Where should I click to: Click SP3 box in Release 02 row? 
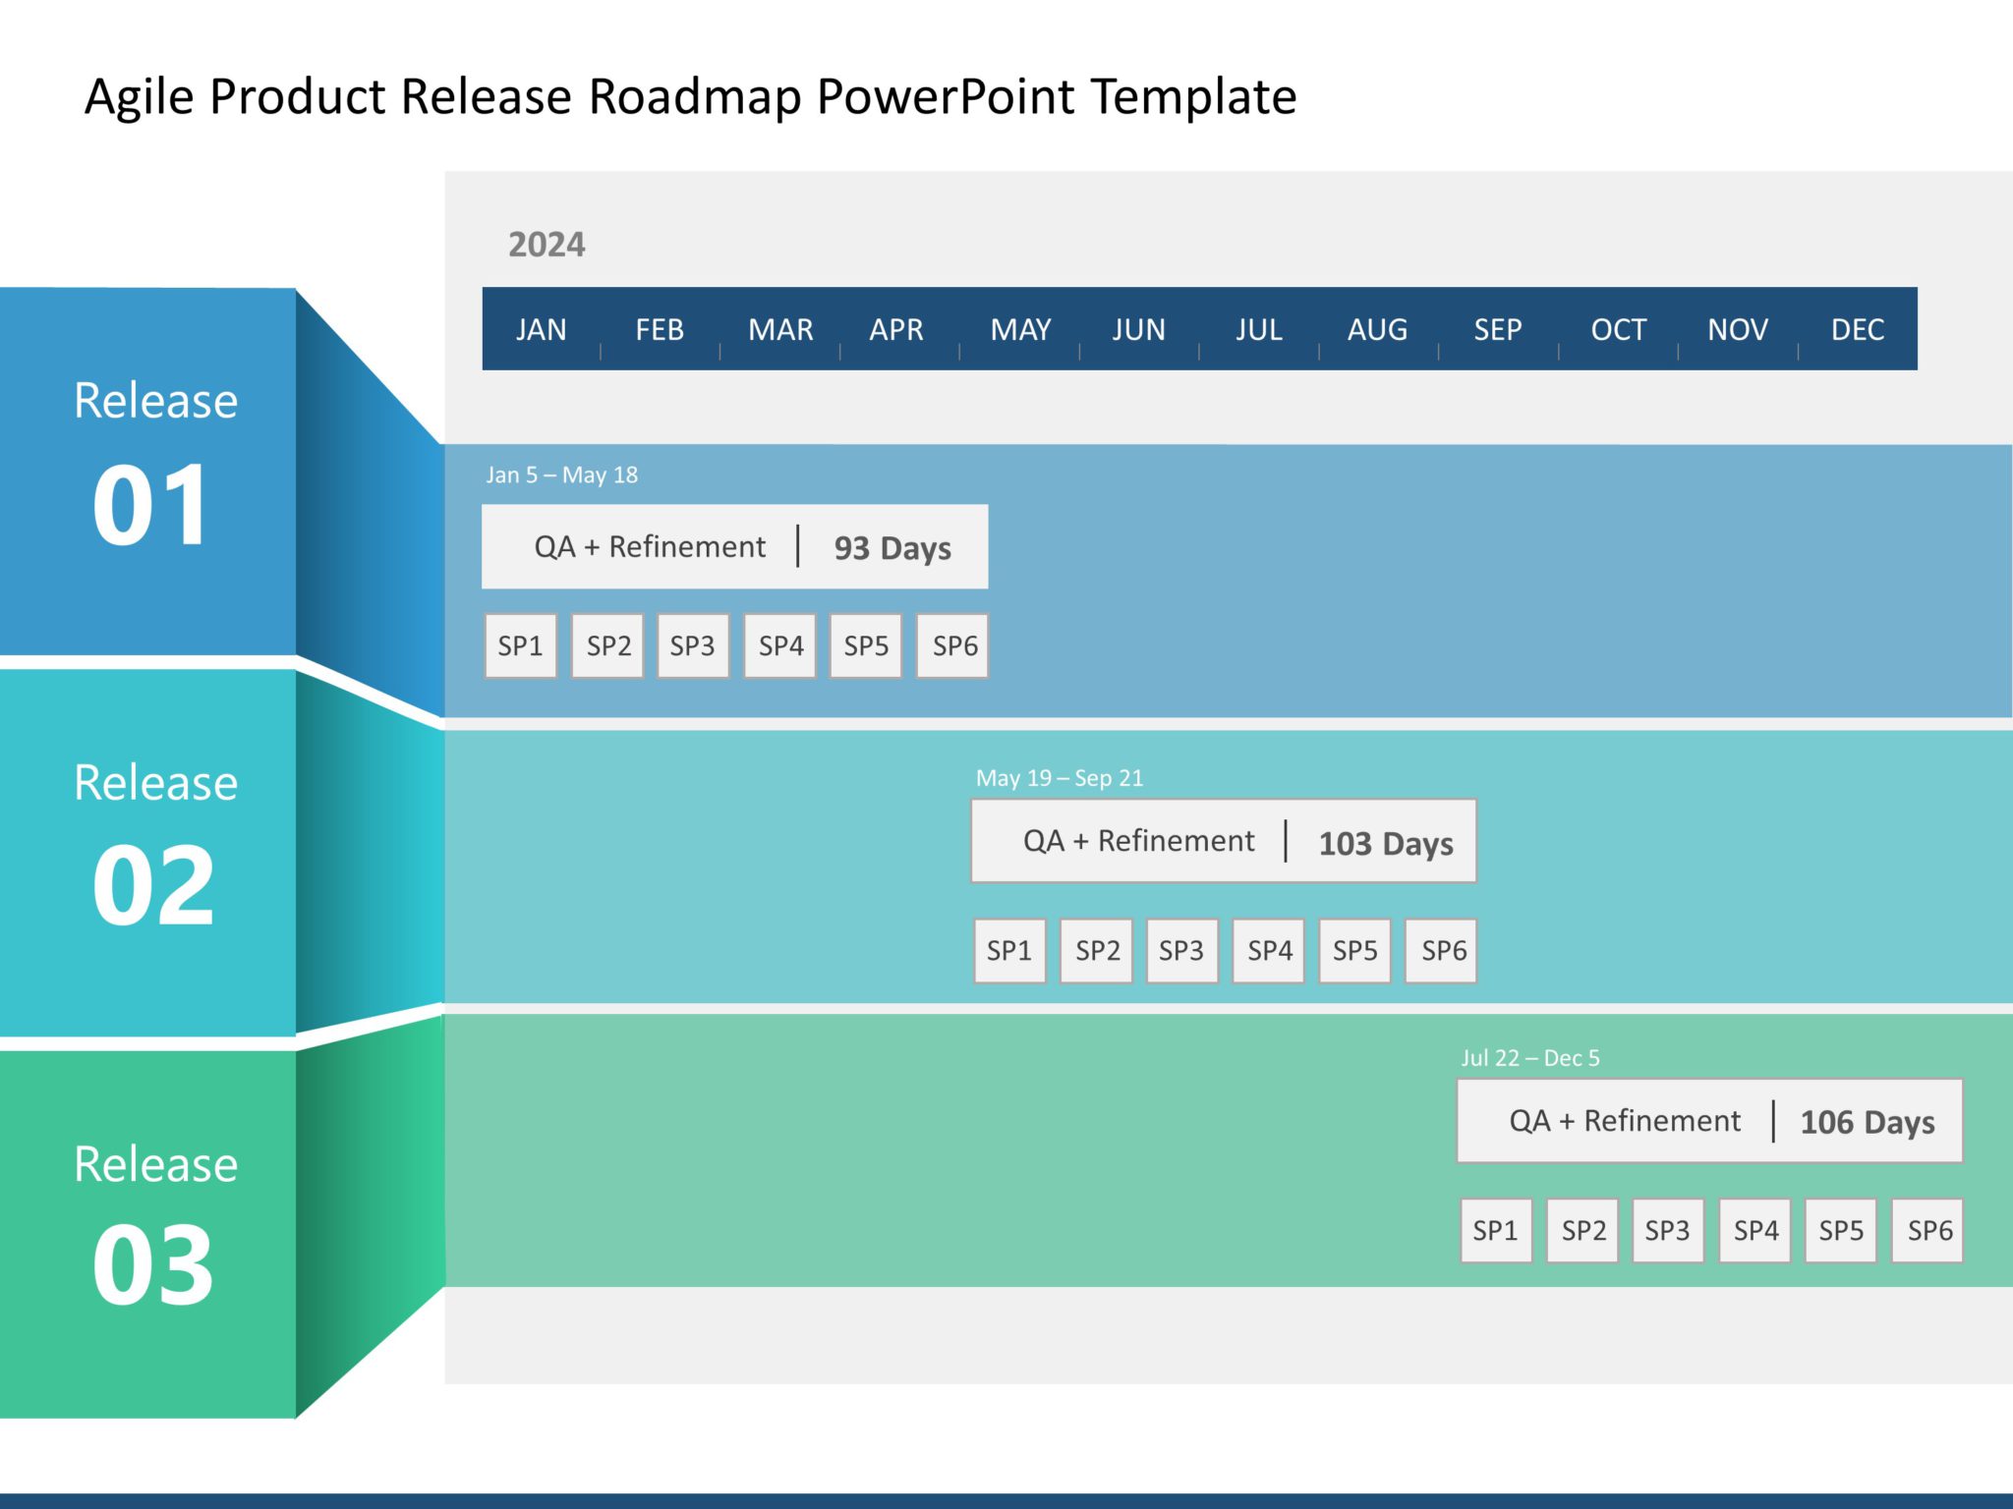pos(1181,951)
